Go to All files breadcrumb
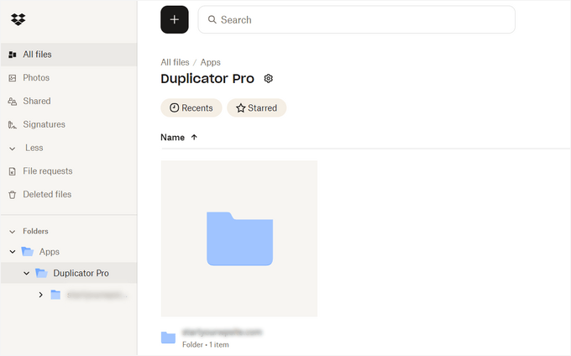 175,62
